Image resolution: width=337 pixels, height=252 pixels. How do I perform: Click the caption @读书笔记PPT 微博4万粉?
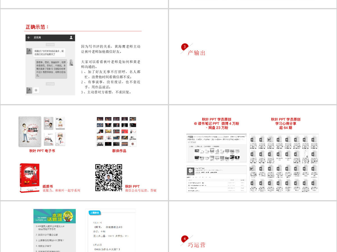pos(217,123)
